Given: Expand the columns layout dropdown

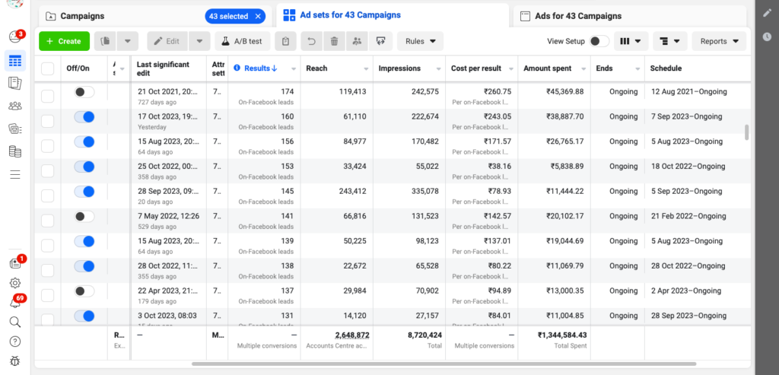Looking at the screenshot, I should pos(631,41).
